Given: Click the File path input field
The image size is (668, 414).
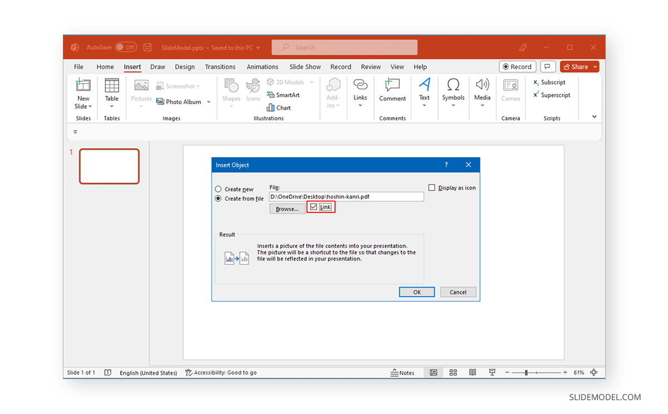Looking at the screenshot, I should (346, 197).
